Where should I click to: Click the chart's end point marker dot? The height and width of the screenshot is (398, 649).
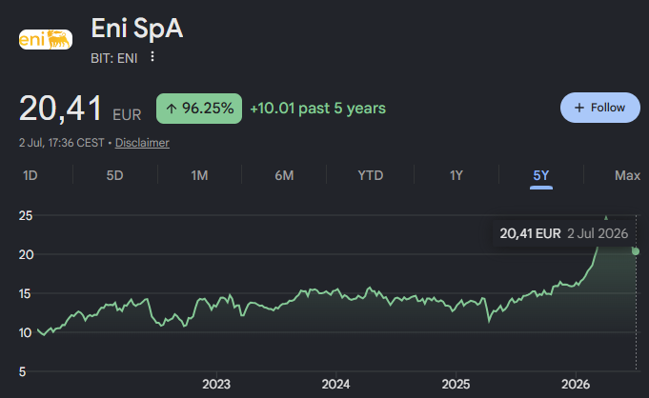click(636, 251)
